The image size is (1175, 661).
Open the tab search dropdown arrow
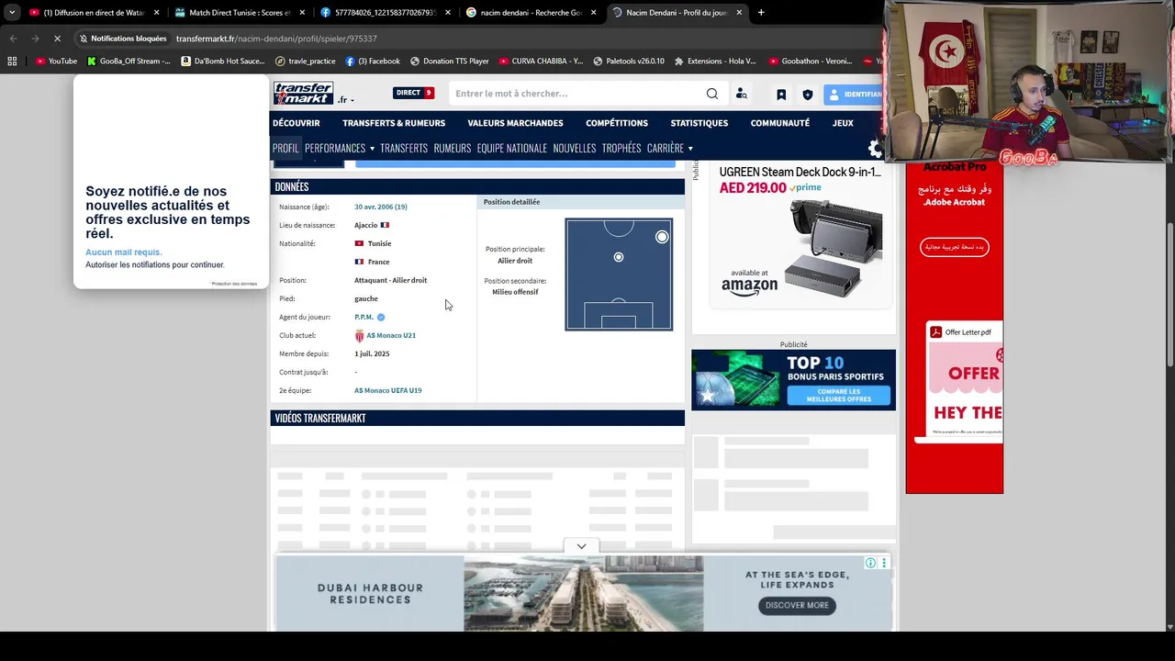click(12, 13)
